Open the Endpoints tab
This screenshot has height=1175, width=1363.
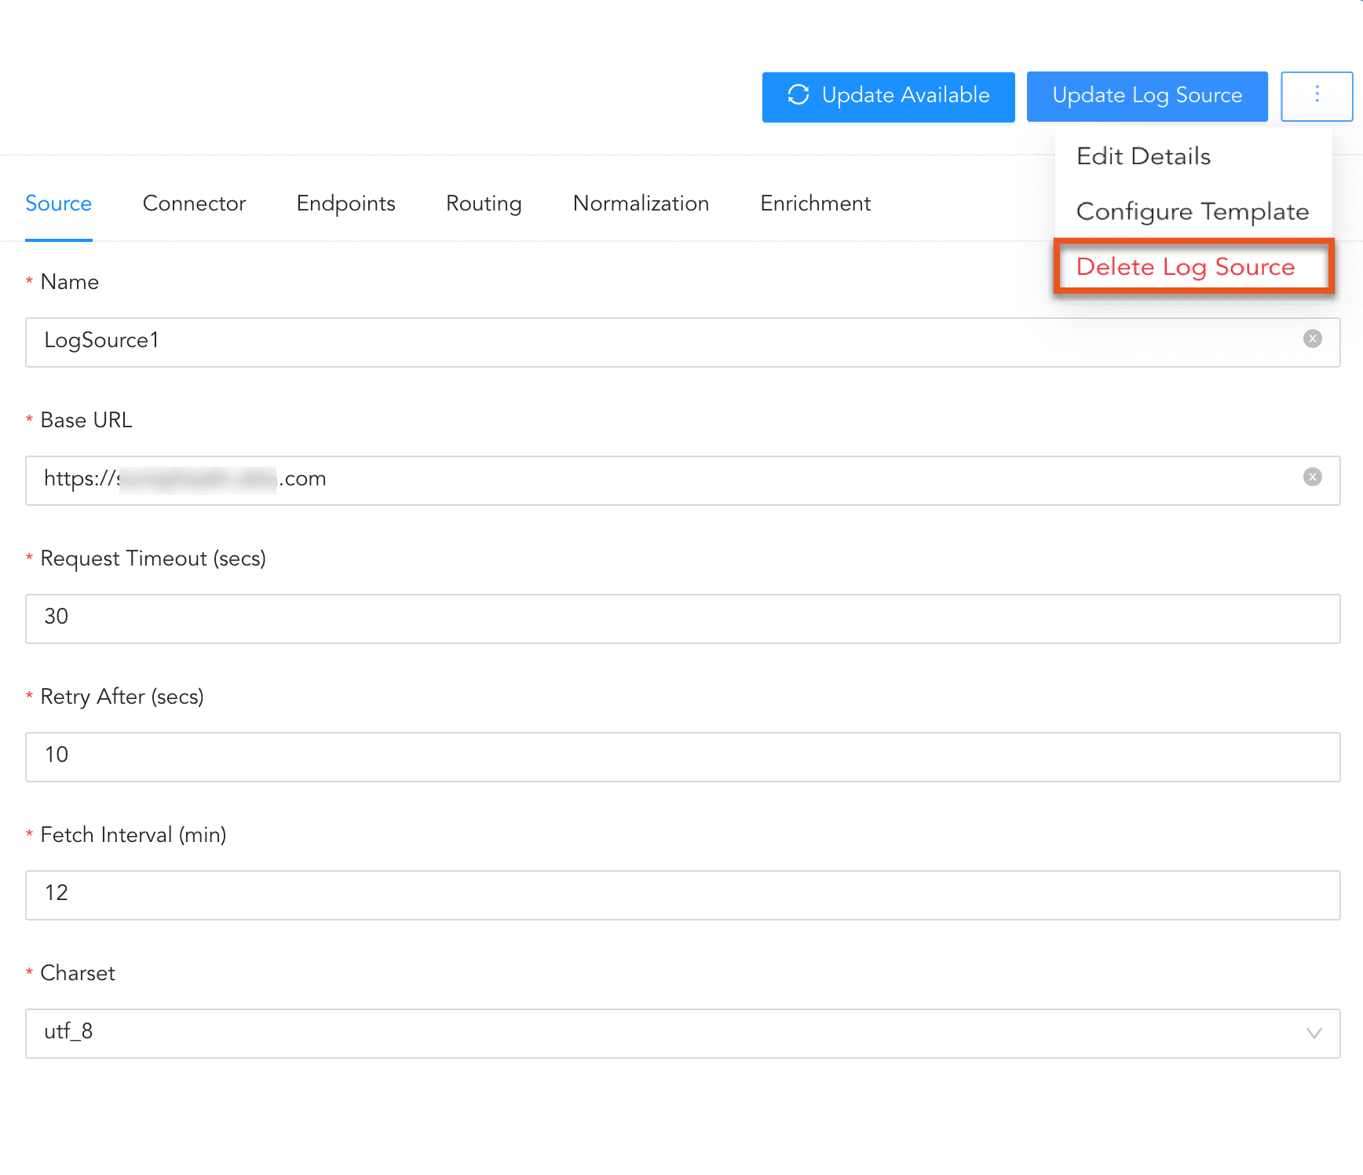coord(345,203)
